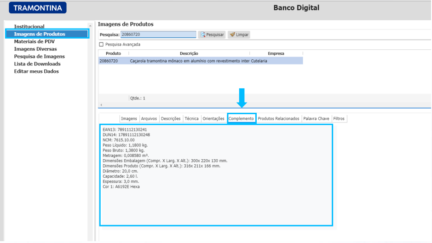Click the broom icon on Limpar button

(232, 35)
